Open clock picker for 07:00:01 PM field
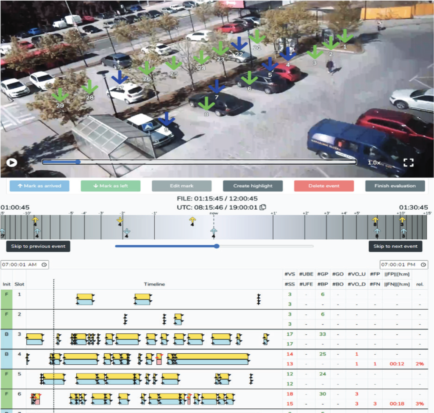The width and height of the screenshot is (434, 413). pos(423,265)
